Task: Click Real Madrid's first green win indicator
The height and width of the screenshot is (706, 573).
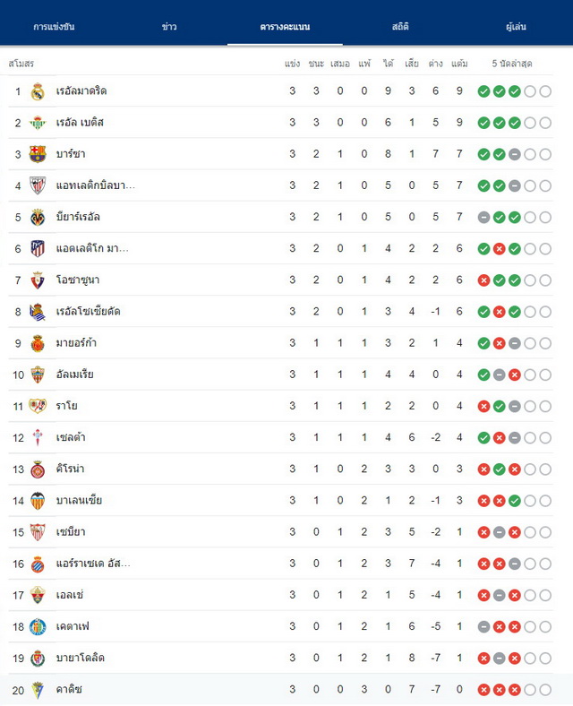Action: click(x=484, y=91)
